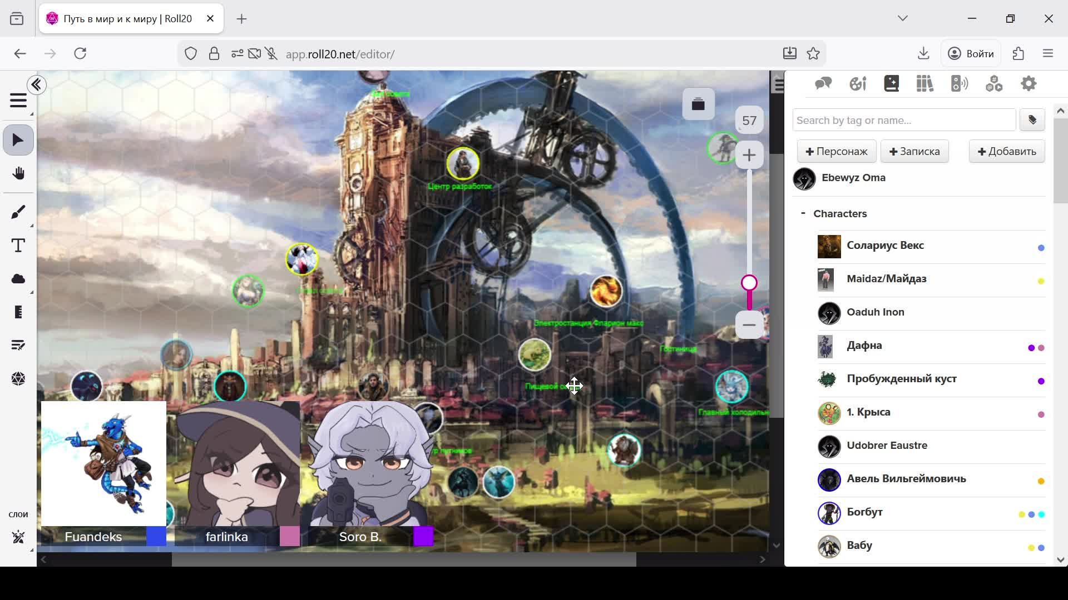This screenshot has height=600, width=1068.
Task: Toggle the layers wand icon
Action: click(x=18, y=537)
